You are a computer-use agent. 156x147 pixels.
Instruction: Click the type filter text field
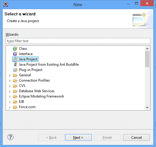78,41
